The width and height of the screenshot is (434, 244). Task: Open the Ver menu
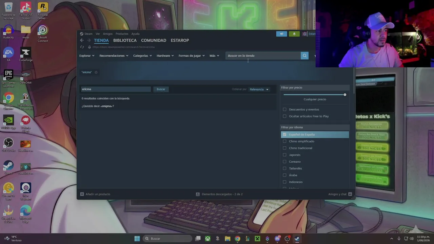(x=98, y=34)
